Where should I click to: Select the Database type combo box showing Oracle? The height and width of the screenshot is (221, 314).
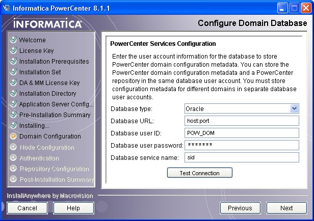pyautogui.click(x=242, y=108)
